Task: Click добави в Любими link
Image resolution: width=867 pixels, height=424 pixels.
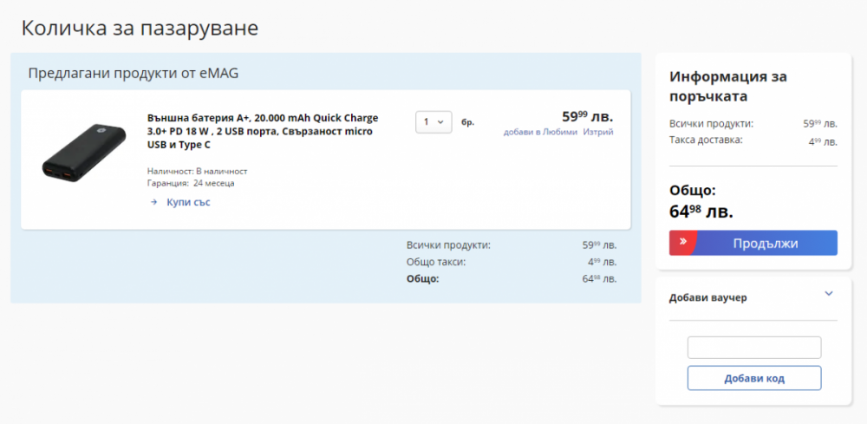Action: pyautogui.click(x=539, y=133)
